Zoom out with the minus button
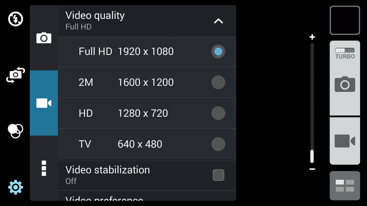Viewport: 367px width, 206px height. (x=312, y=169)
